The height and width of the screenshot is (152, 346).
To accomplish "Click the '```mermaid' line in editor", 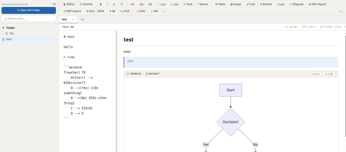I will tap(73, 67).
